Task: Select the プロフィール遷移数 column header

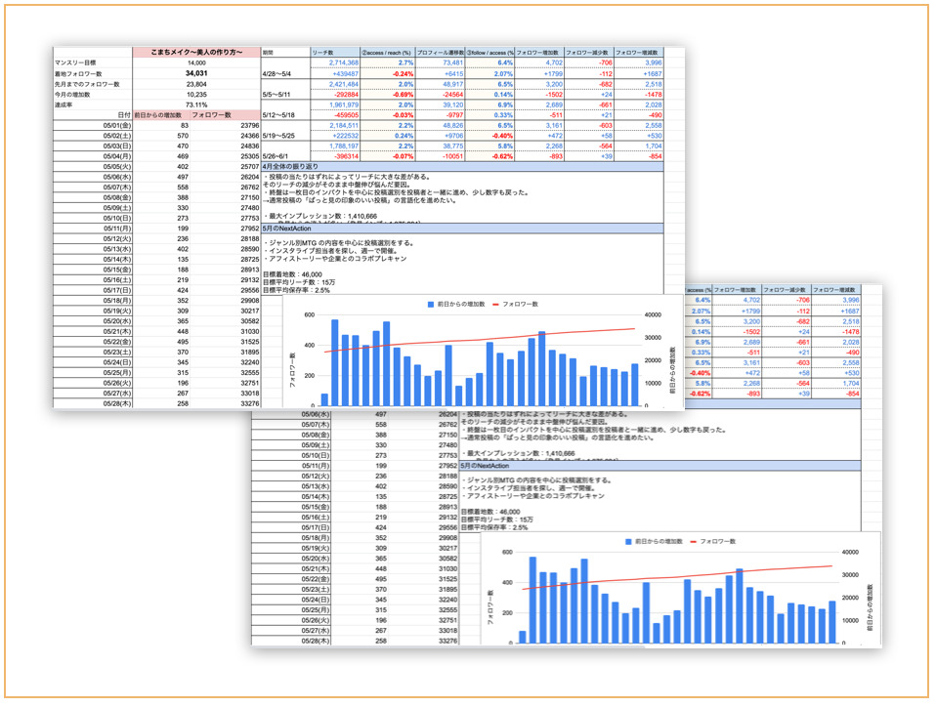Action: pos(440,51)
